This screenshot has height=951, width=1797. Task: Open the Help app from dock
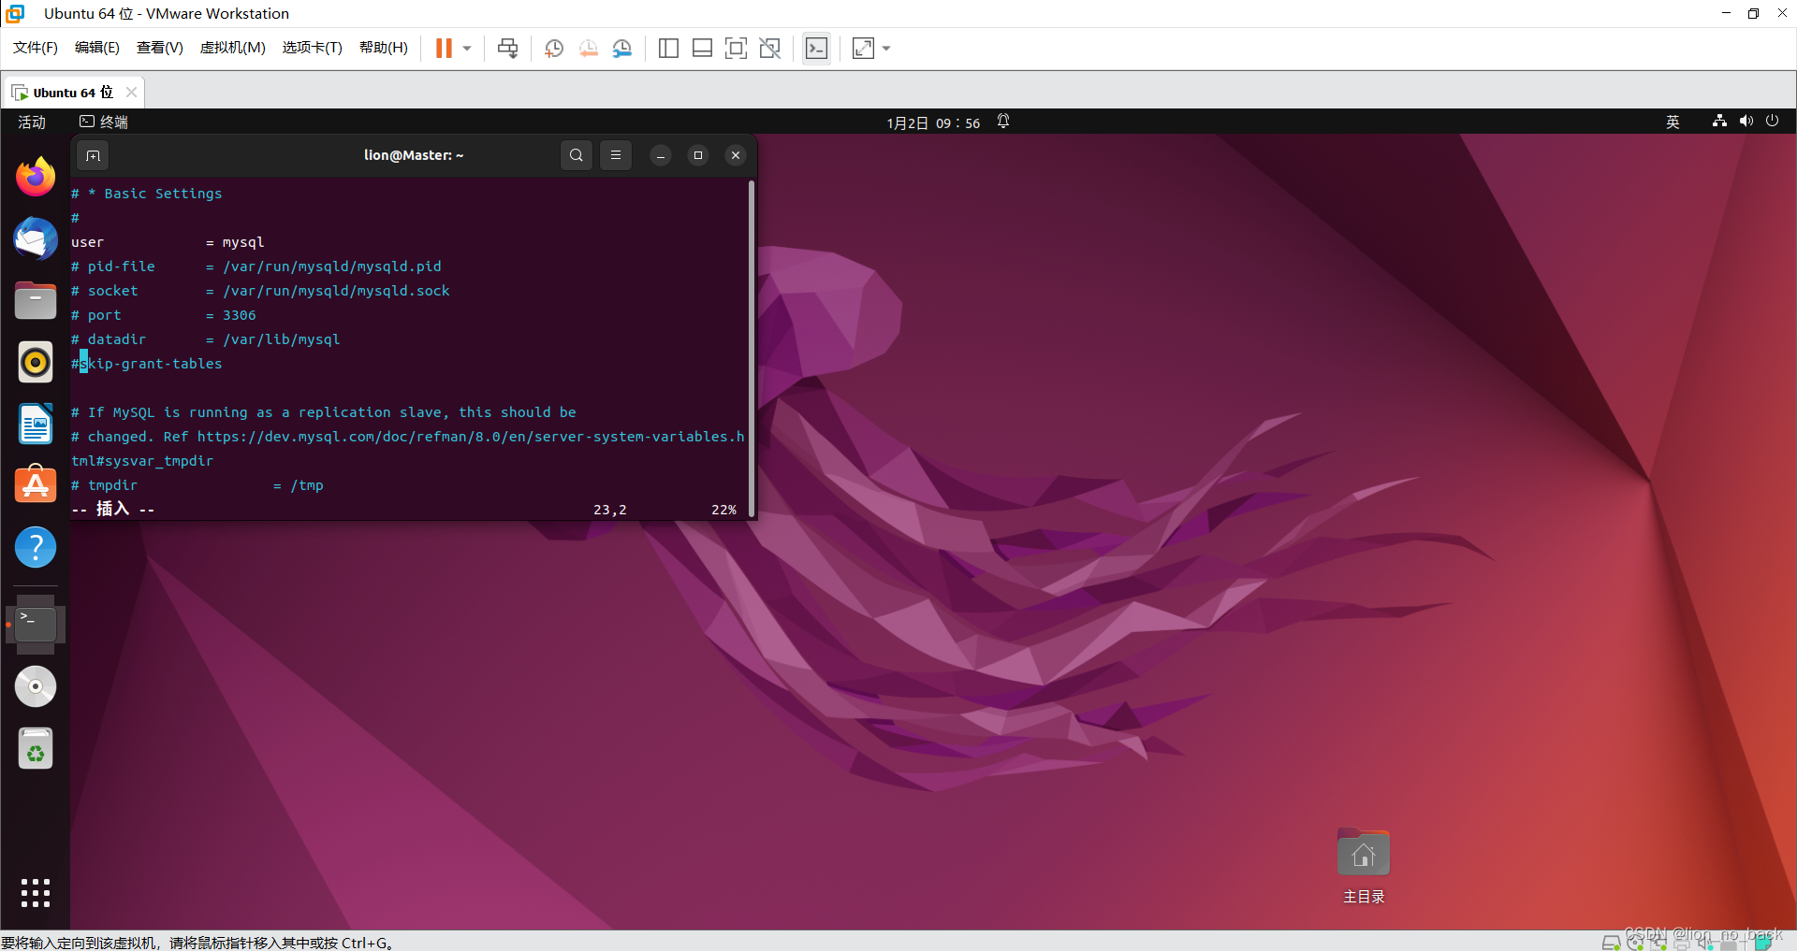coord(36,547)
